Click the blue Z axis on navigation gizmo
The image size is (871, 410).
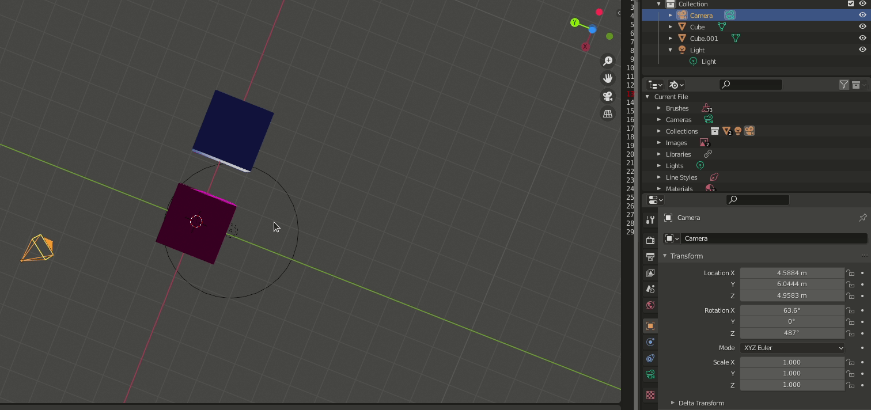(x=592, y=29)
